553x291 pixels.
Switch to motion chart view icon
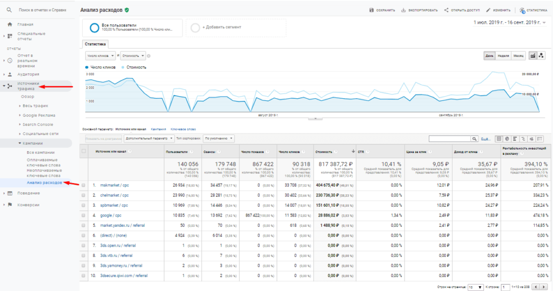(542, 55)
